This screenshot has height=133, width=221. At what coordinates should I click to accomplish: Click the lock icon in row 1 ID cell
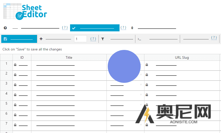(15, 65)
